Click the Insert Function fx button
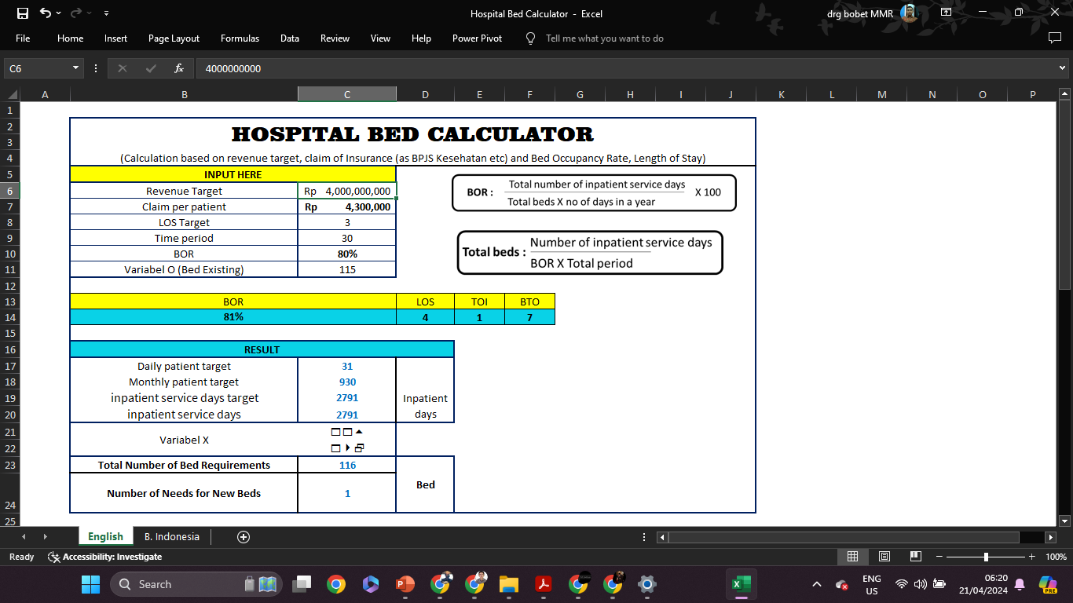1073x603 pixels. point(179,68)
